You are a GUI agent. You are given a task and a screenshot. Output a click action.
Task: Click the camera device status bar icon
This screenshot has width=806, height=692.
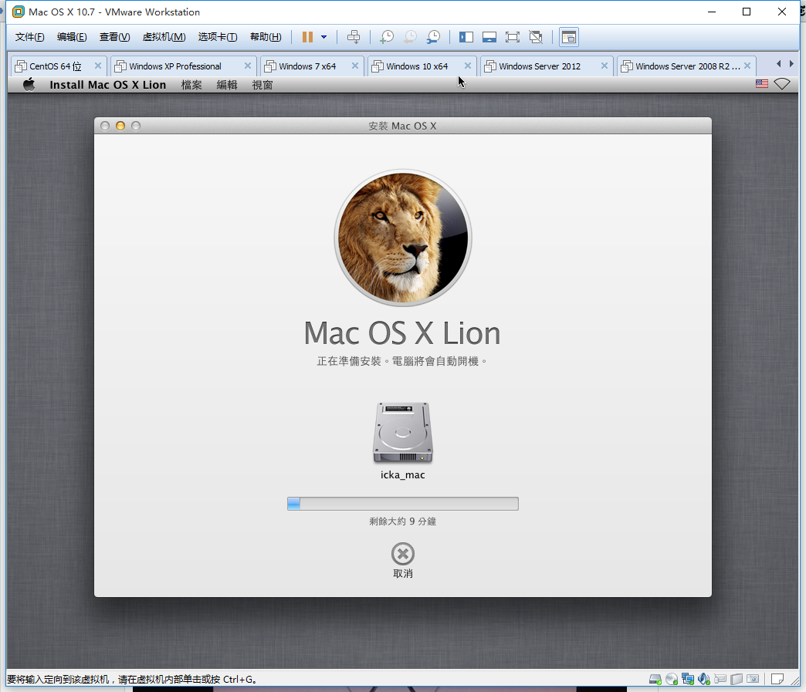coord(753,679)
